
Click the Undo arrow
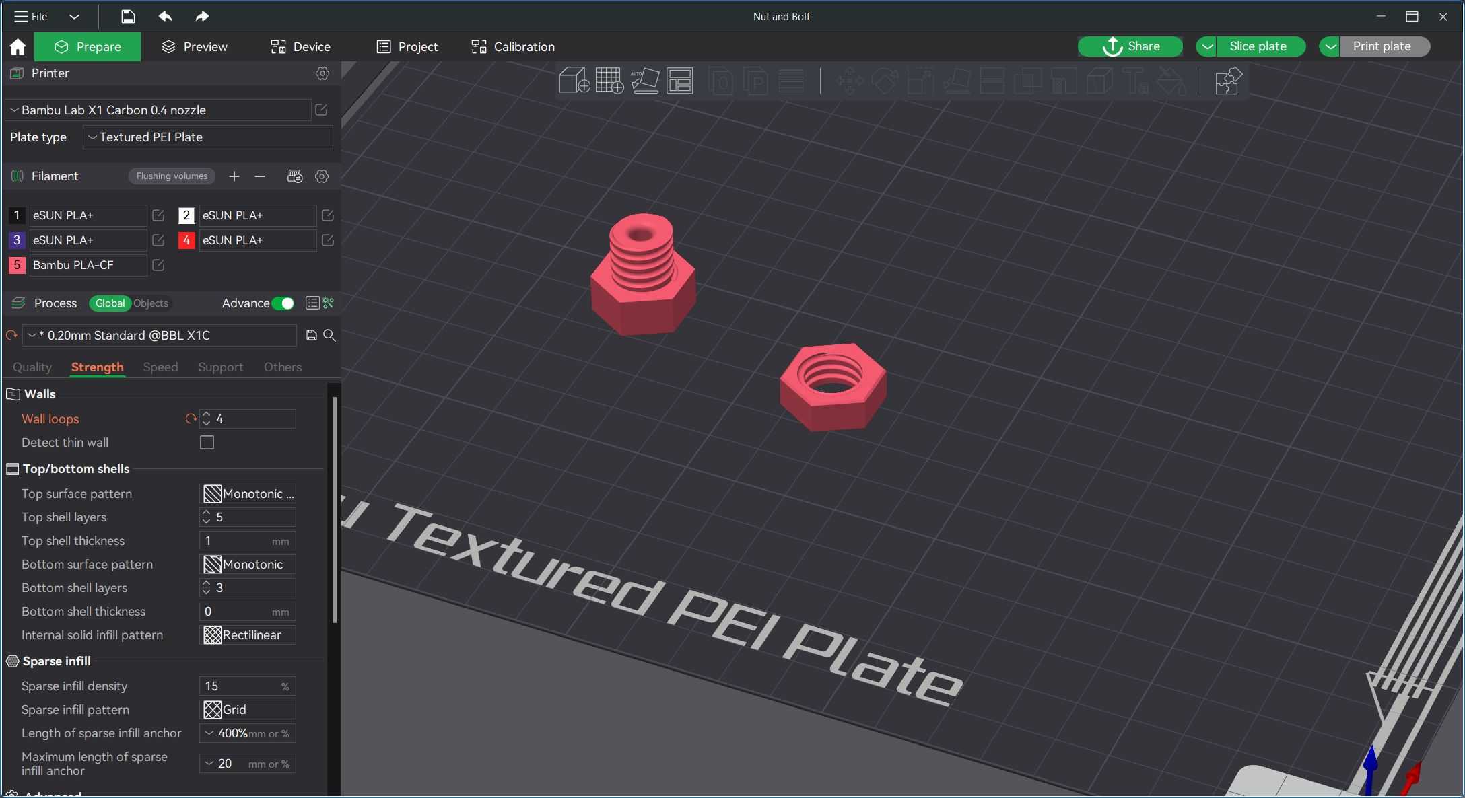click(x=165, y=16)
